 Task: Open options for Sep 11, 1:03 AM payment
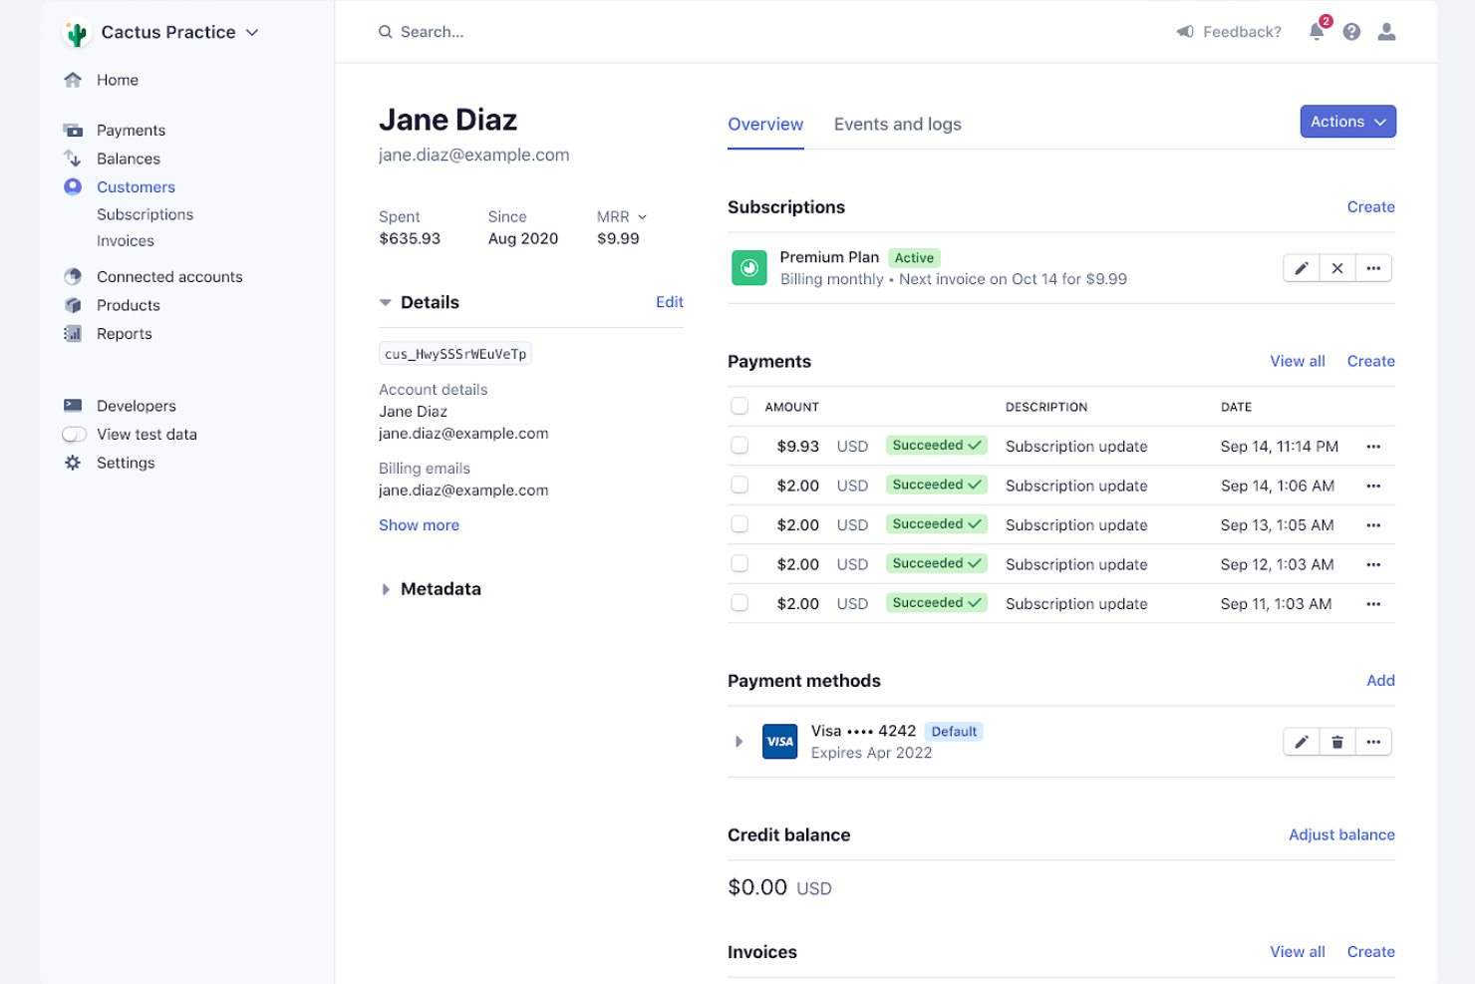[1373, 604]
